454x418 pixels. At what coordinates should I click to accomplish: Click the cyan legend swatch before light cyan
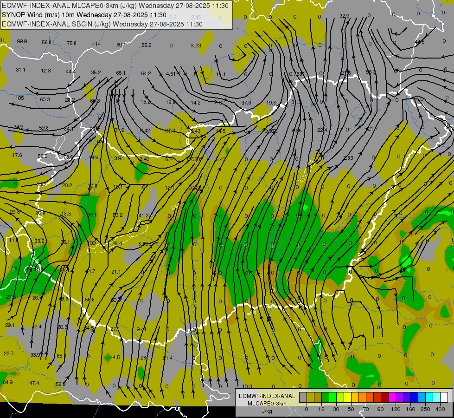(x=429, y=397)
